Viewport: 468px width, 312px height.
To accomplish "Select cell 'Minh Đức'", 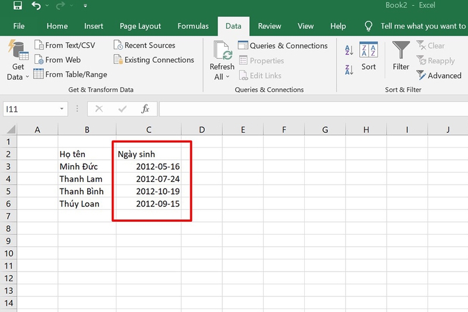I will [x=87, y=166].
